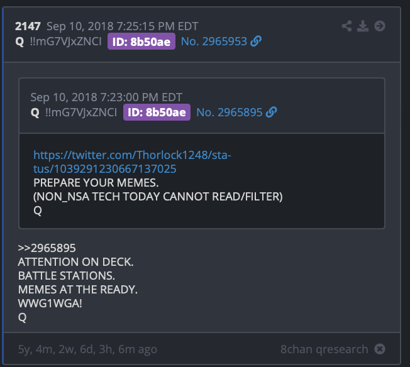Viewport: 410px width, 367px height.
Task: Open post No. 2965953 link
Action: pos(214,41)
